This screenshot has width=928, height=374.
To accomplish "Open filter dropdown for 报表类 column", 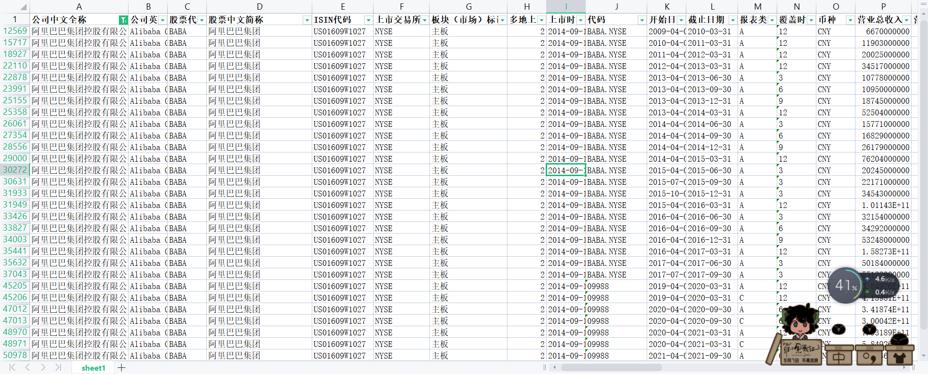I will coord(772,20).
